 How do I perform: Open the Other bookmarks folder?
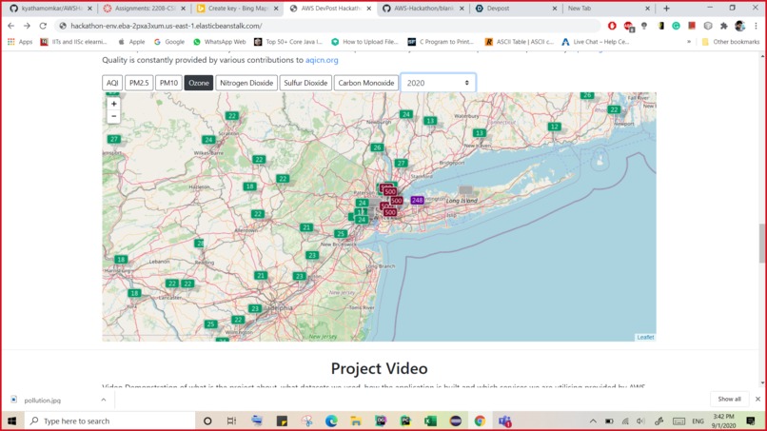[731, 42]
